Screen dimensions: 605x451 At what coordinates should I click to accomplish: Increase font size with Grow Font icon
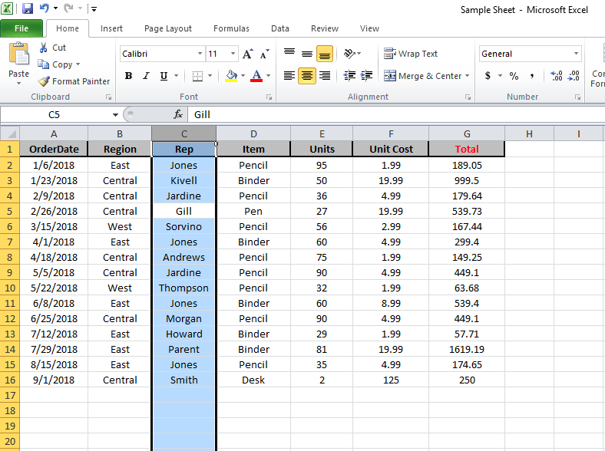248,54
